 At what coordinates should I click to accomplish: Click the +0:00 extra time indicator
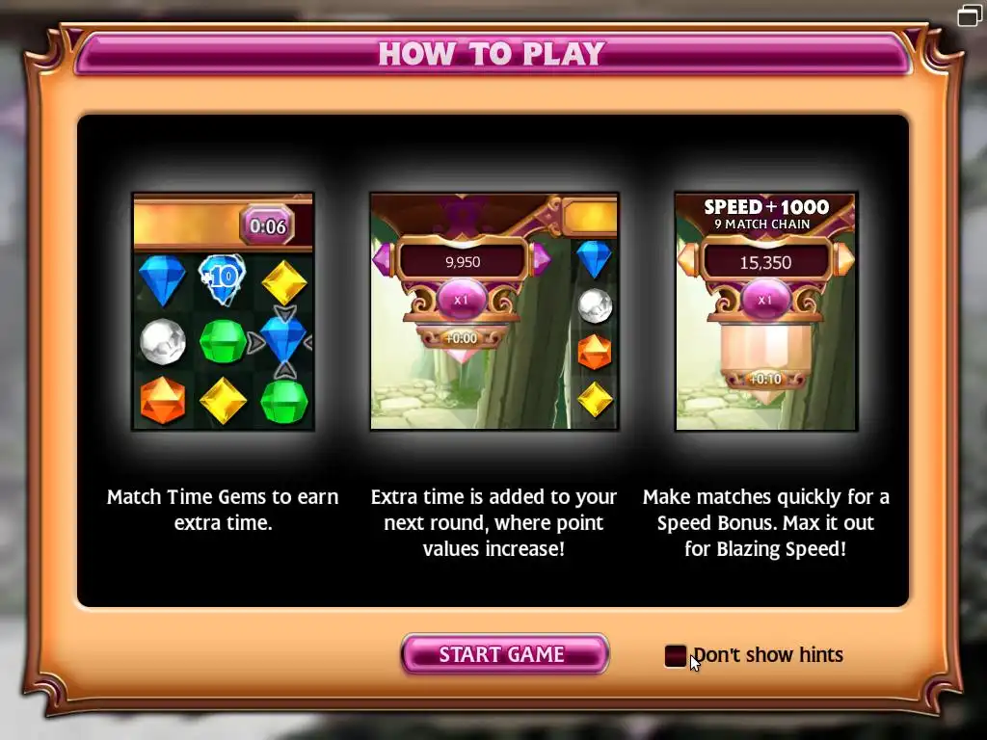point(462,338)
